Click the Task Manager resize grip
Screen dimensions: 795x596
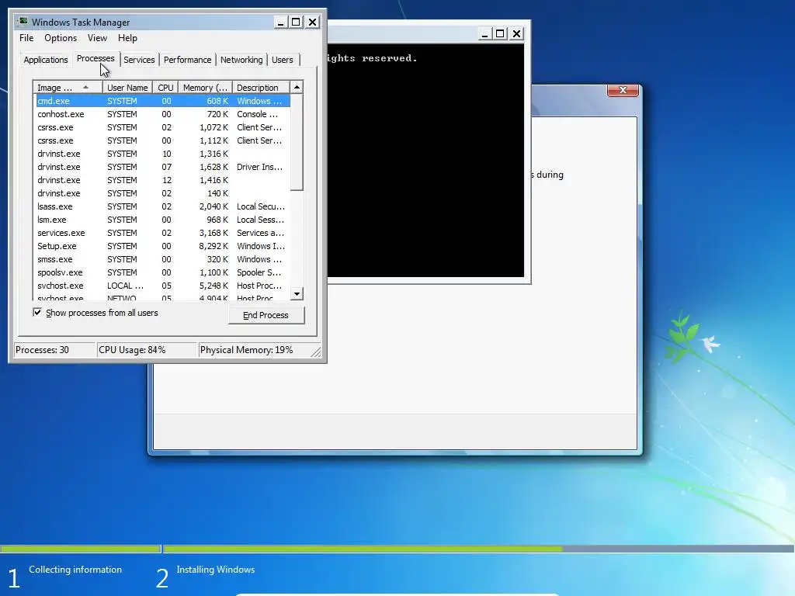pyautogui.click(x=316, y=352)
